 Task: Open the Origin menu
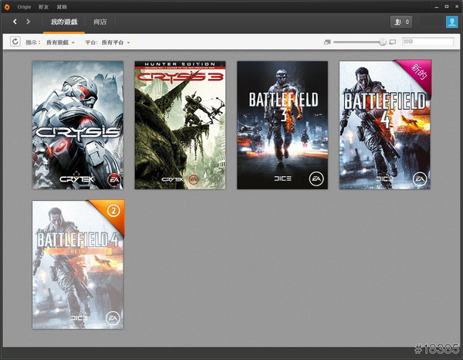24,6
